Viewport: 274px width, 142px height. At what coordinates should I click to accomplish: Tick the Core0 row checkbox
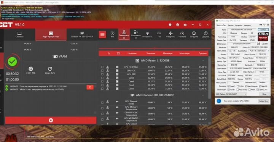tap(102, 78)
